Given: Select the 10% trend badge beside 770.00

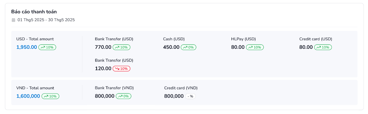Looking at the screenshot, I should pos(122,47).
